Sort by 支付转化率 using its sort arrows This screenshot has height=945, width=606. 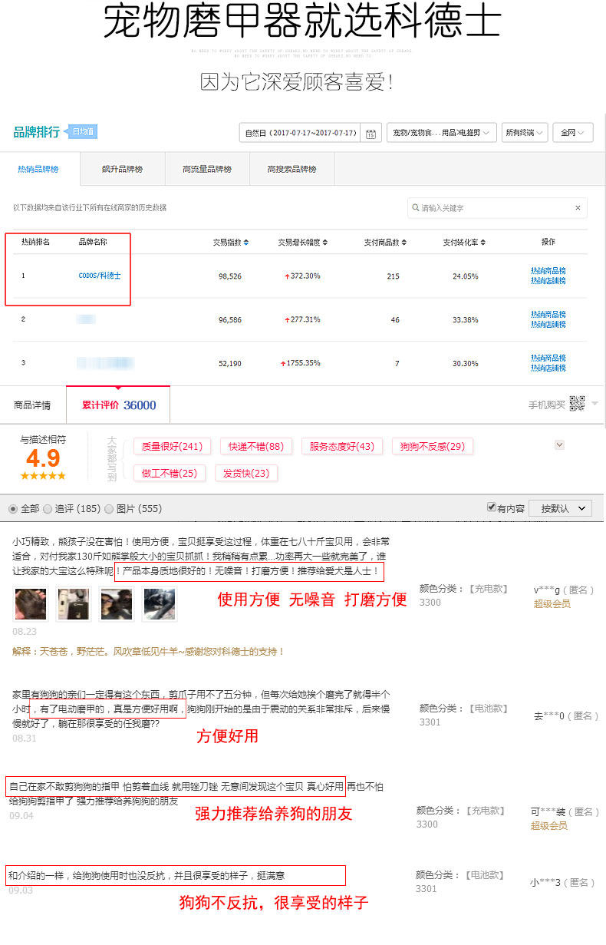coord(483,243)
